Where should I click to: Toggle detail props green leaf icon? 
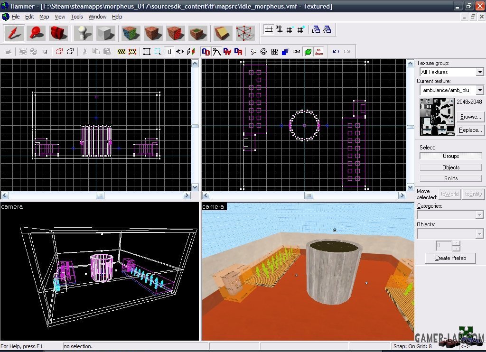[x=308, y=51]
